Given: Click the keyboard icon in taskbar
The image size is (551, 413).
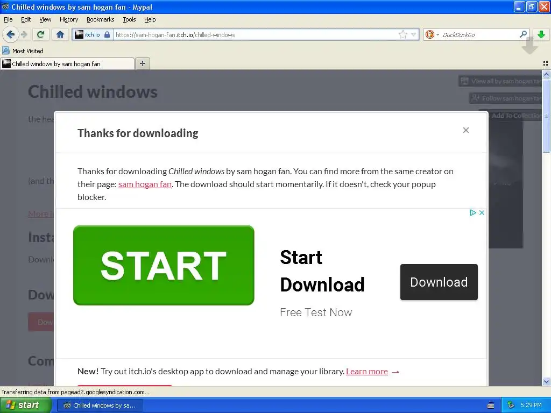Looking at the screenshot, I should [491, 405].
